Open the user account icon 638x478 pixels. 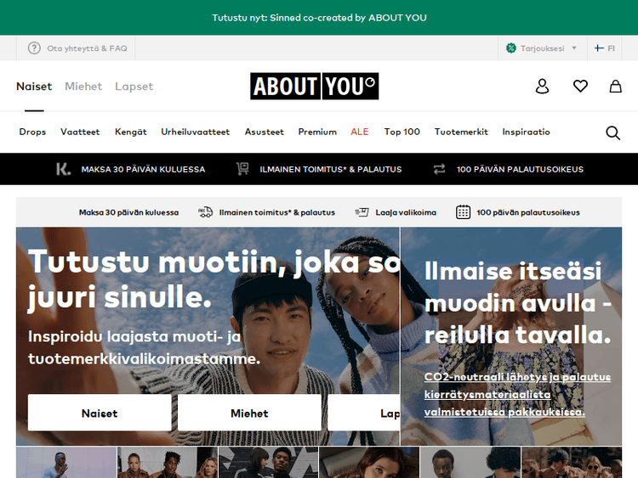(542, 86)
